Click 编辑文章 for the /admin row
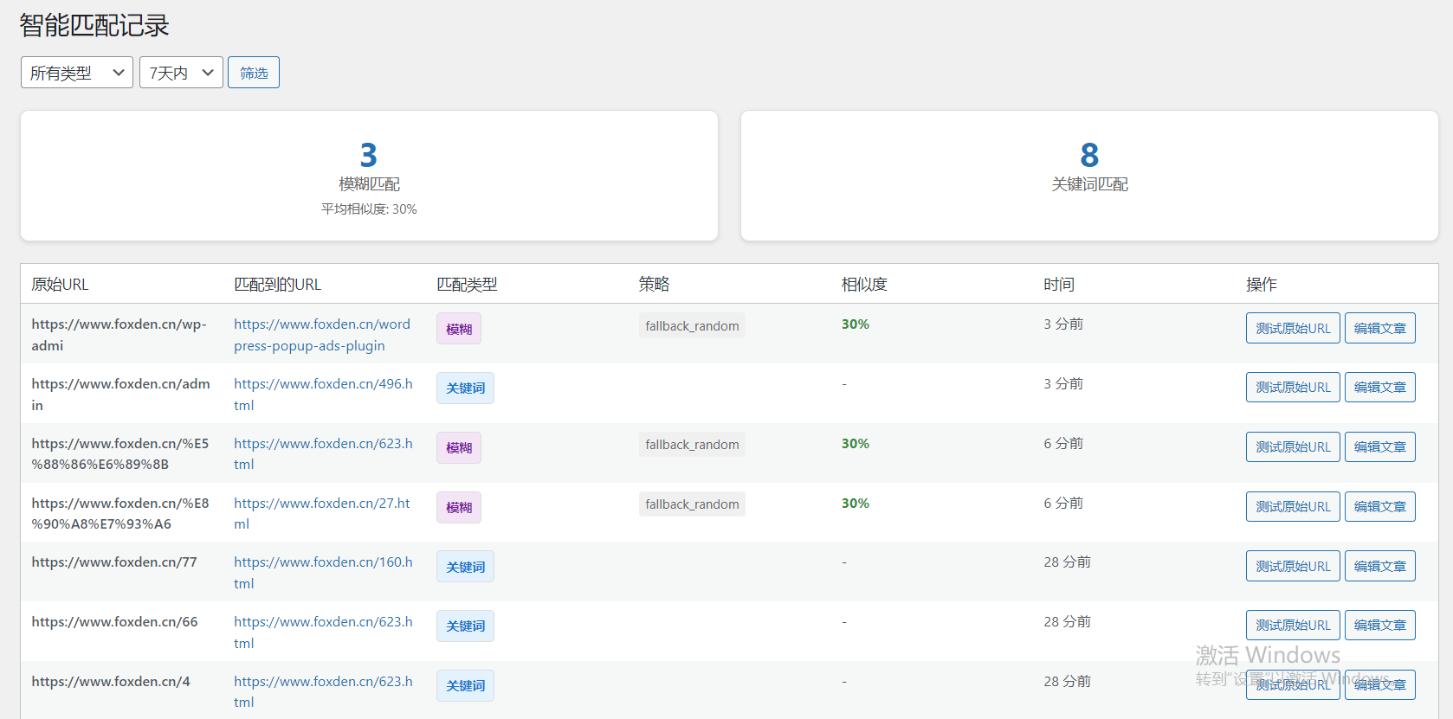The height and width of the screenshot is (719, 1453). click(1380, 387)
